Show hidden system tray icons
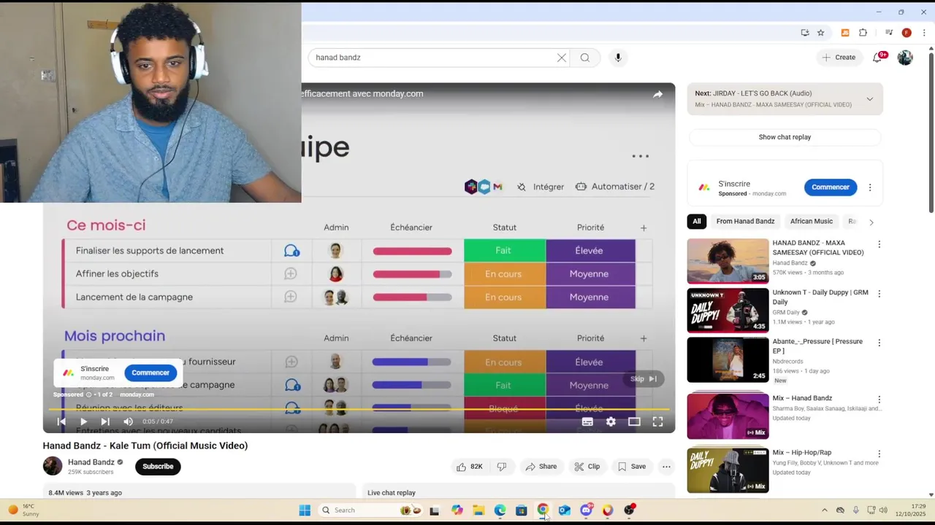This screenshot has height=525, width=935. [825, 510]
